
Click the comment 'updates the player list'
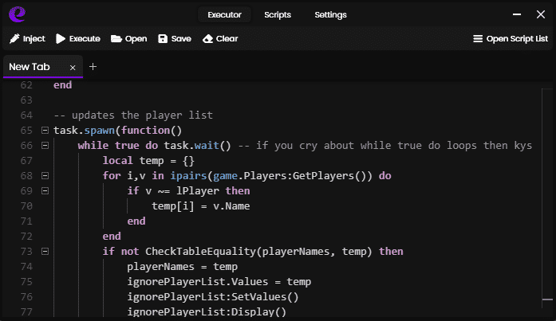(133, 115)
